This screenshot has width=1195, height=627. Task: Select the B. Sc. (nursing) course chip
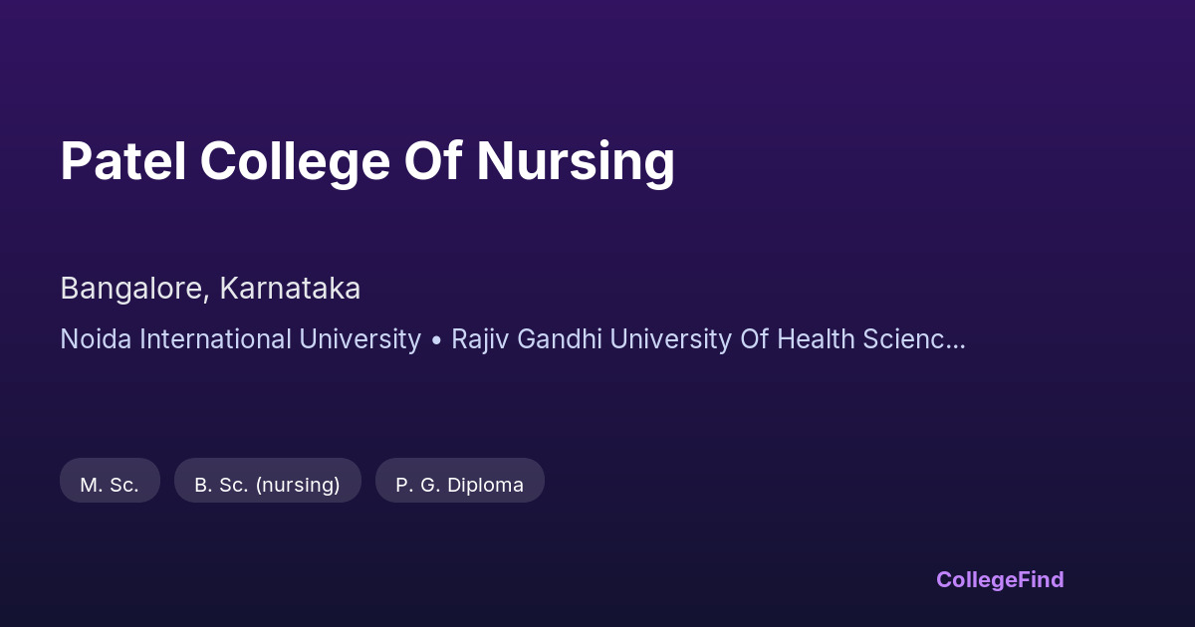pyautogui.click(x=267, y=485)
